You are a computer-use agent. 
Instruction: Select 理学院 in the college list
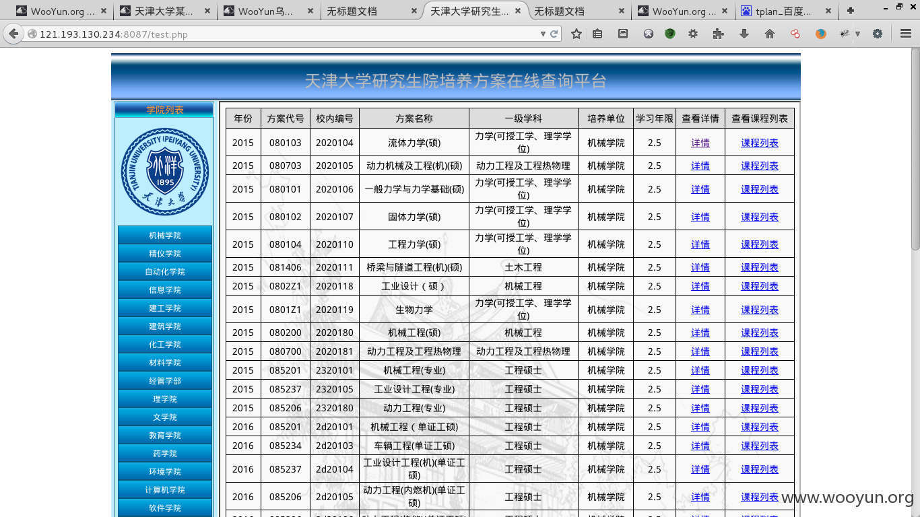click(x=165, y=399)
